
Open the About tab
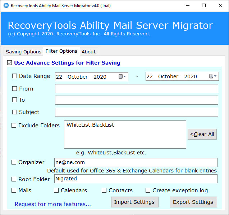pyautogui.click(x=89, y=52)
